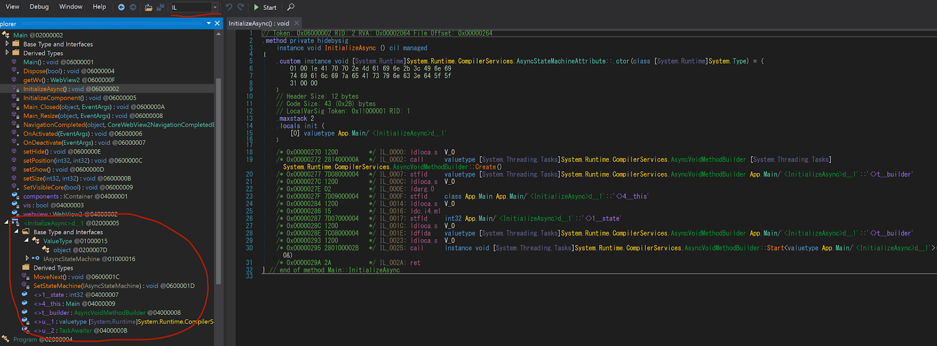Save all with the disk icon

[160, 7]
